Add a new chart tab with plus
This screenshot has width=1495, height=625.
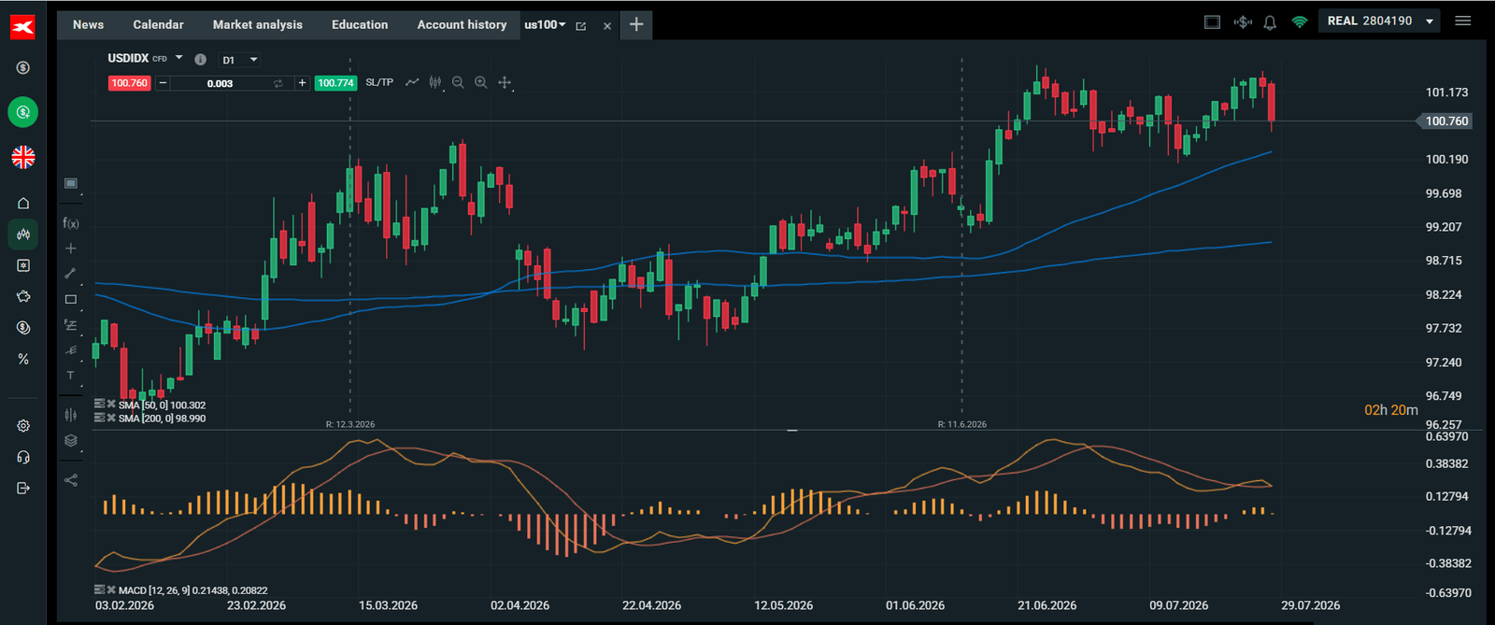pos(636,25)
